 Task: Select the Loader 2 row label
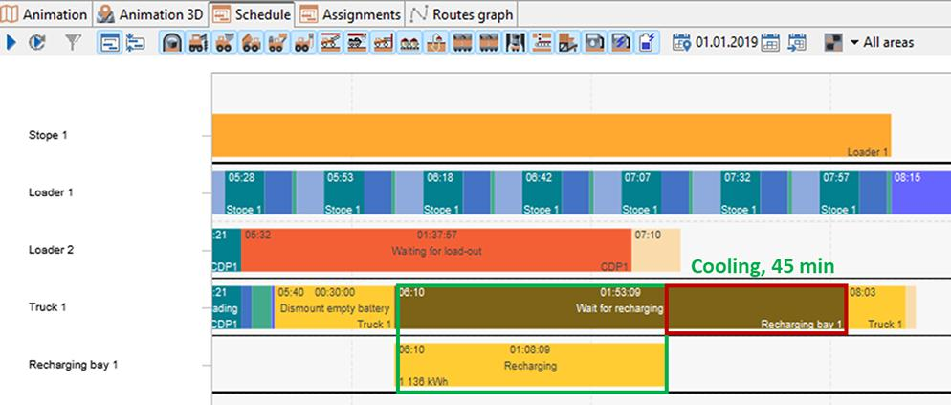51,250
